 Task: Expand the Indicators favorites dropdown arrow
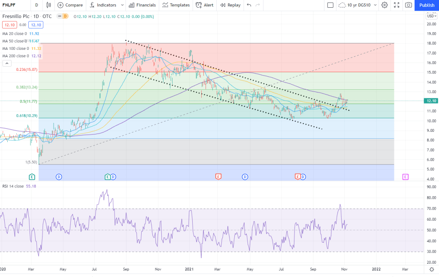click(x=122, y=5)
